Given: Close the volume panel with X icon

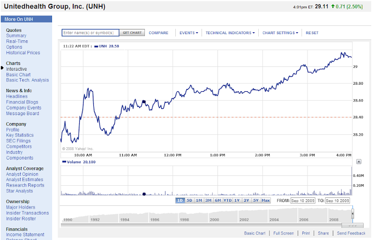Looking at the screenshot, I should [x=359, y=162].
